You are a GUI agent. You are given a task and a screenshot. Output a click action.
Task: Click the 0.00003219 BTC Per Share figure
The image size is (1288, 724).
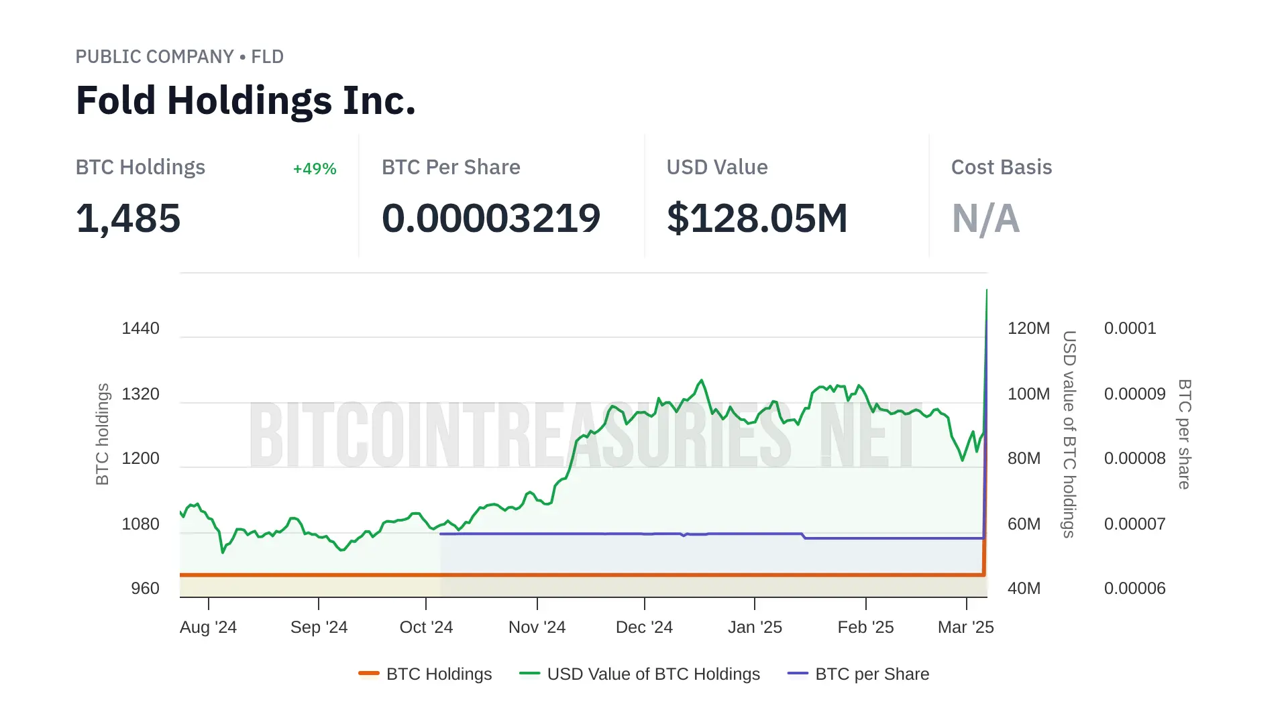point(491,219)
